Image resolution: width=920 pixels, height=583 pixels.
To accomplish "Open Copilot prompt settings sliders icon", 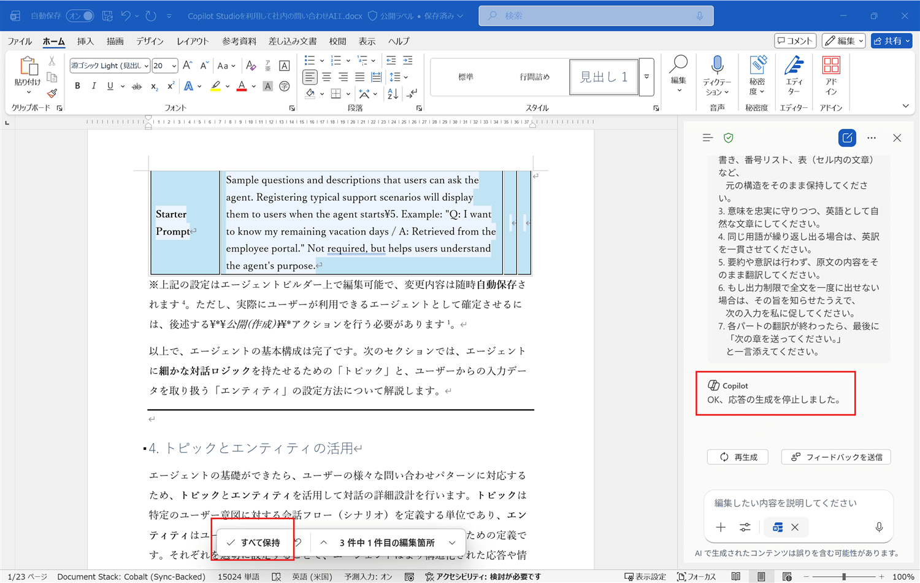I will [x=745, y=527].
